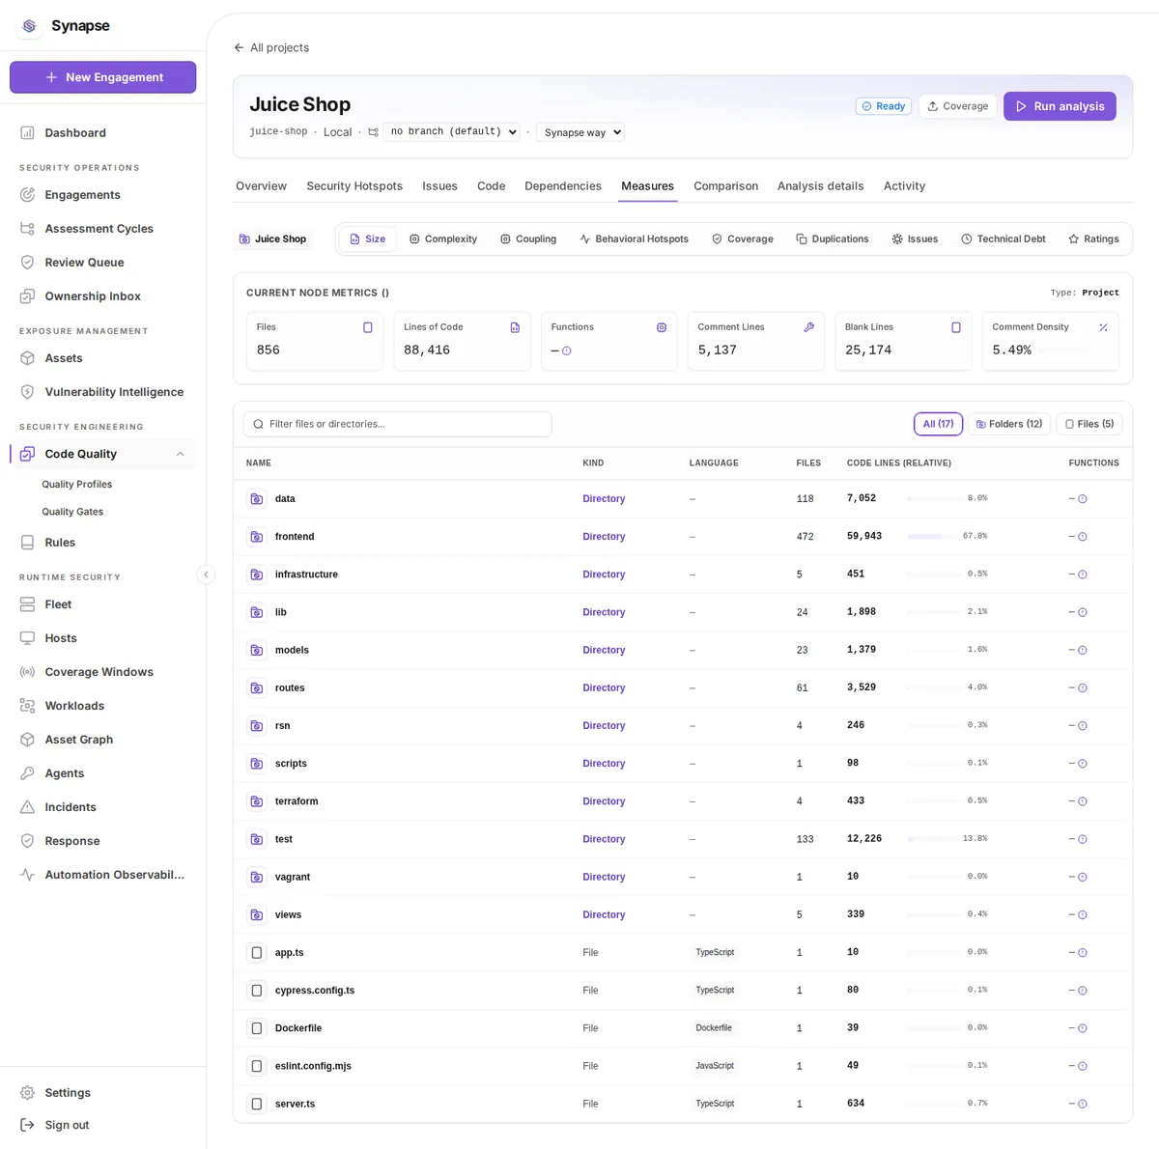Open the Security Hotspots tab
Image resolution: width=1159 pixels, height=1149 pixels.
pyautogui.click(x=354, y=186)
